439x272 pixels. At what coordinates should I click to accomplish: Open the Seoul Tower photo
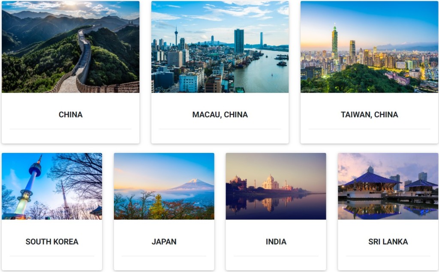(52, 186)
